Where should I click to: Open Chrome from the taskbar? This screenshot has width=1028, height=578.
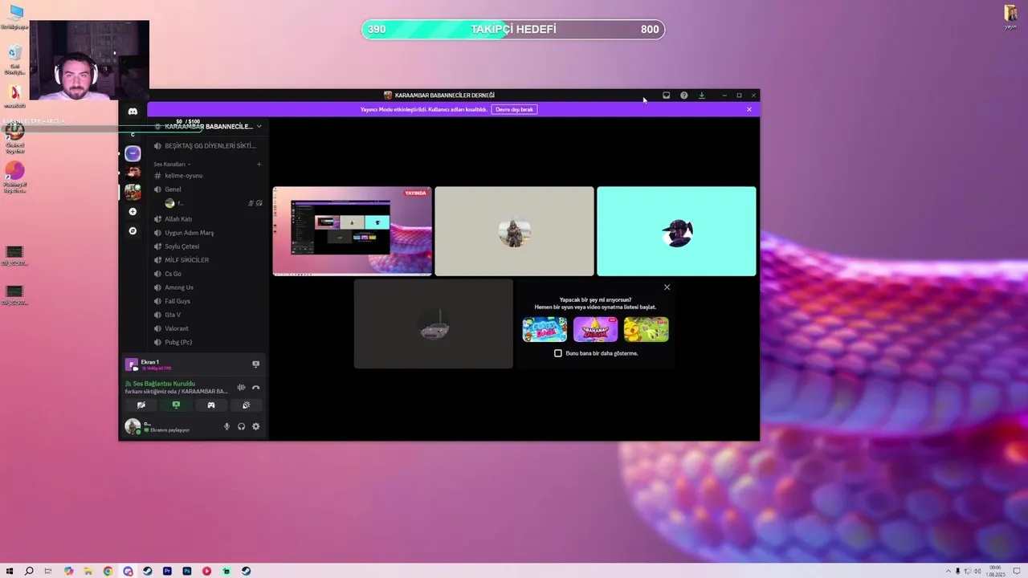tap(108, 572)
